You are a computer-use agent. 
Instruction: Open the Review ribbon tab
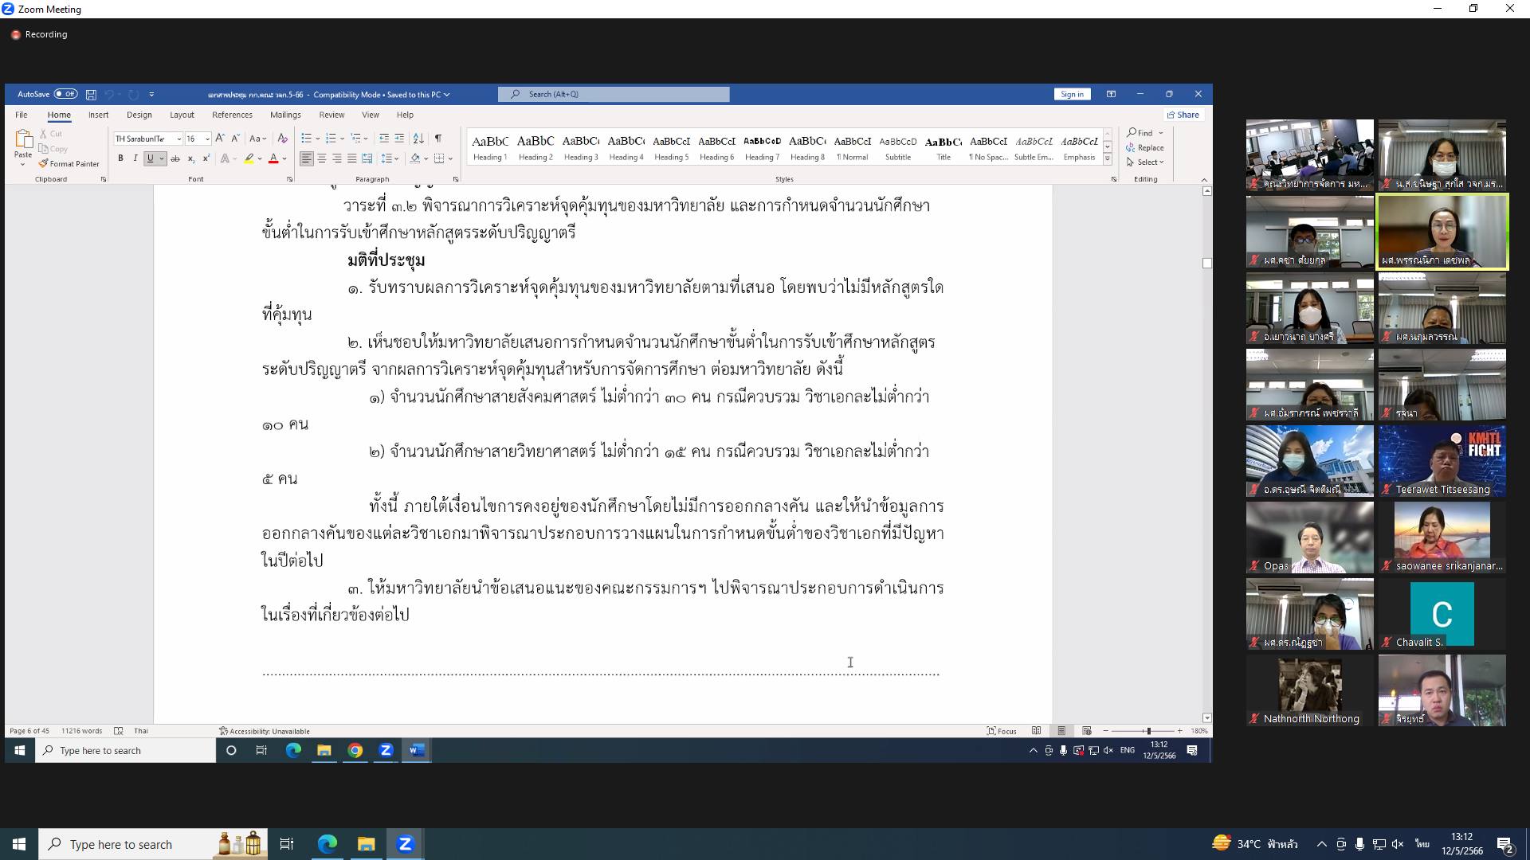tap(331, 115)
